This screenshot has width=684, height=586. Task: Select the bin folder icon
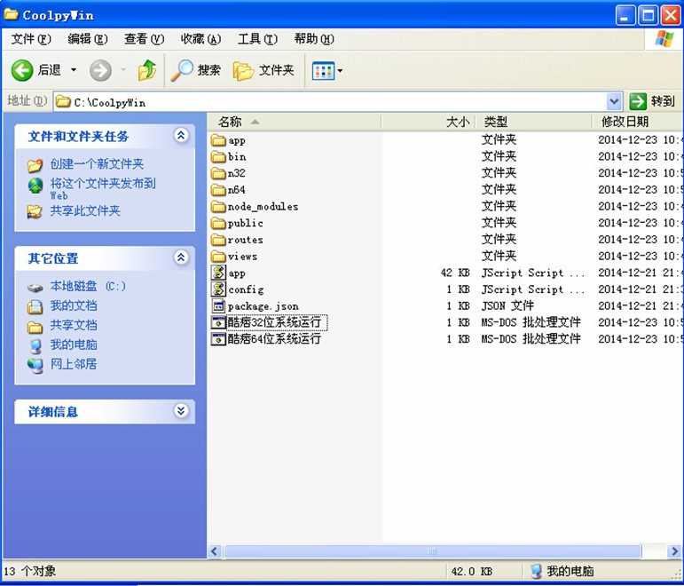218,157
